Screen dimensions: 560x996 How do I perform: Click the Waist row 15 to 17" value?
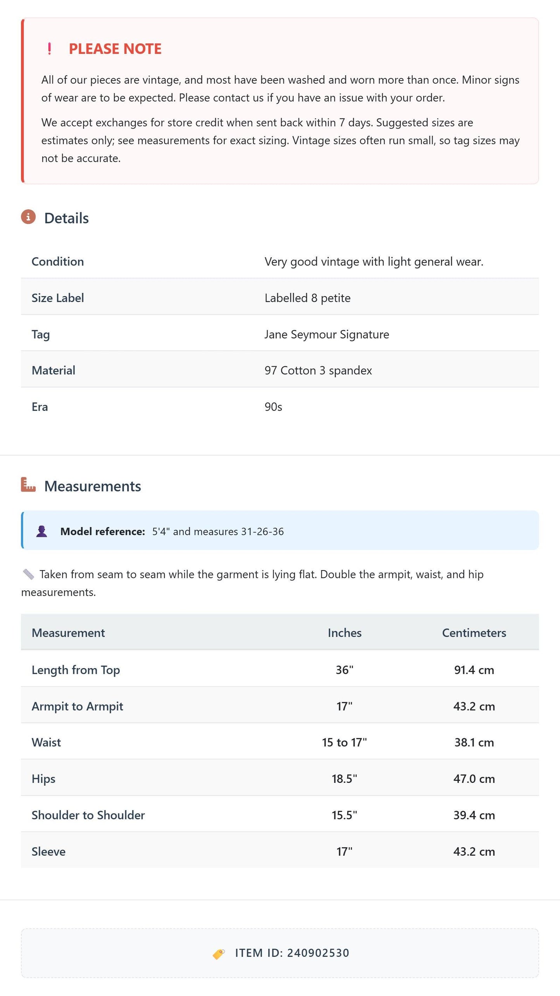[345, 743]
